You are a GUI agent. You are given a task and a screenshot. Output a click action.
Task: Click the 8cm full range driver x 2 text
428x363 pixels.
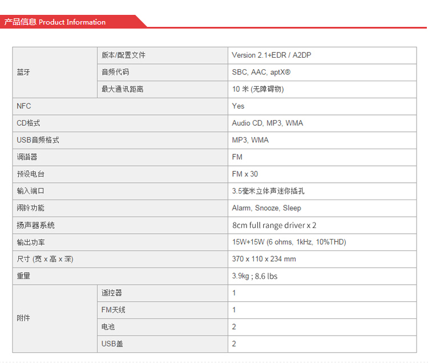click(274, 225)
